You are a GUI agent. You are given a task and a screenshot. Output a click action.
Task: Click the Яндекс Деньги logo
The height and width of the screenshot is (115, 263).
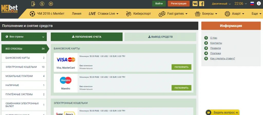point(65,114)
